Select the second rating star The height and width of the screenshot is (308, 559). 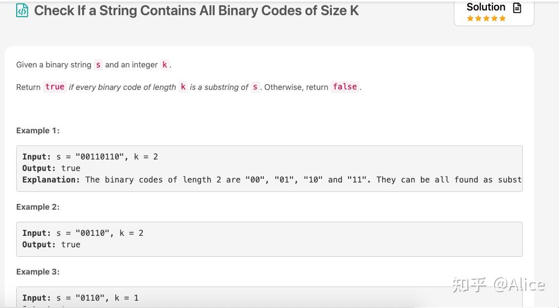[479, 18]
